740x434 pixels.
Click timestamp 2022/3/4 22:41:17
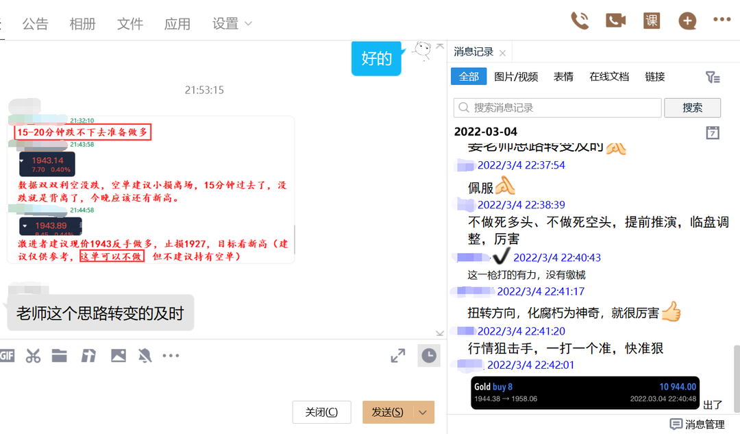coord(541,292)
